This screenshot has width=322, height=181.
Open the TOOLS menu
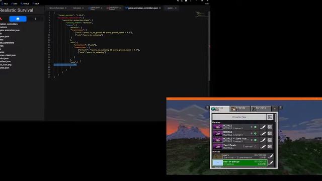25,4
